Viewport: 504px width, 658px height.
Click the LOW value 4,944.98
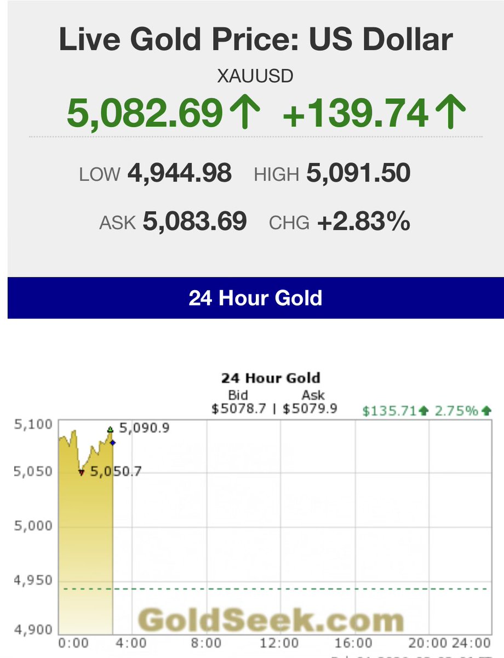click(x=179, y=174)
